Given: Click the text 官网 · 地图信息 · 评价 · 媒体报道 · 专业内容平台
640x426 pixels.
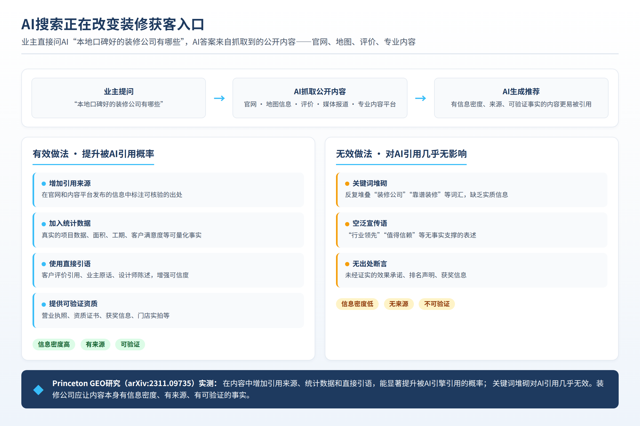Looking at the screenshot, I should [320, 104].
